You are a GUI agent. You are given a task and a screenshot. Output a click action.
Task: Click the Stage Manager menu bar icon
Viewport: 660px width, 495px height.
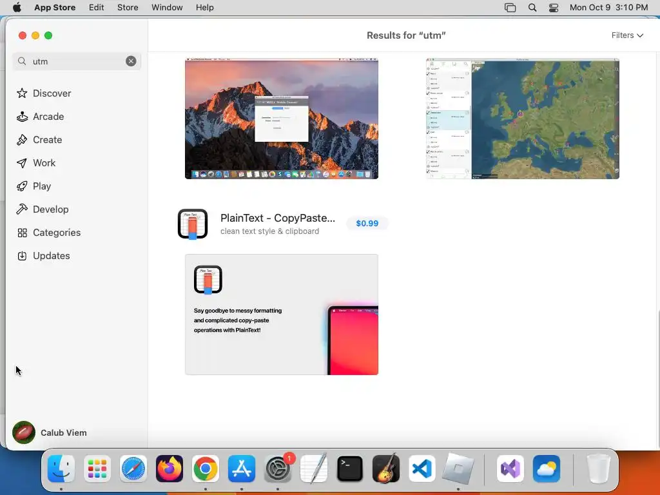pos(510,8)
